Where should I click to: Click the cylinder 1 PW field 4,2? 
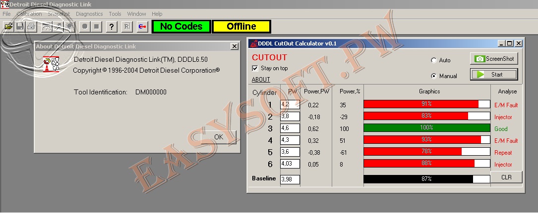click(290, 105)
